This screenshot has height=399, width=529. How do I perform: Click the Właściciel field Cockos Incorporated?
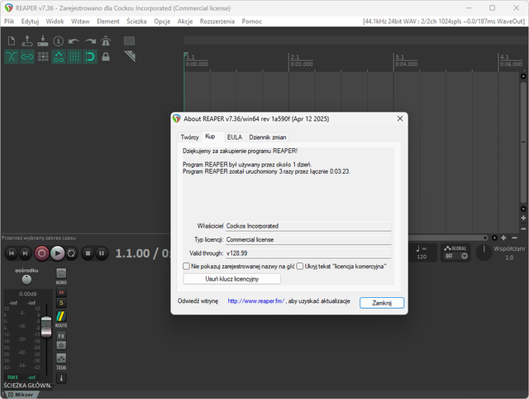click(308, 226)
